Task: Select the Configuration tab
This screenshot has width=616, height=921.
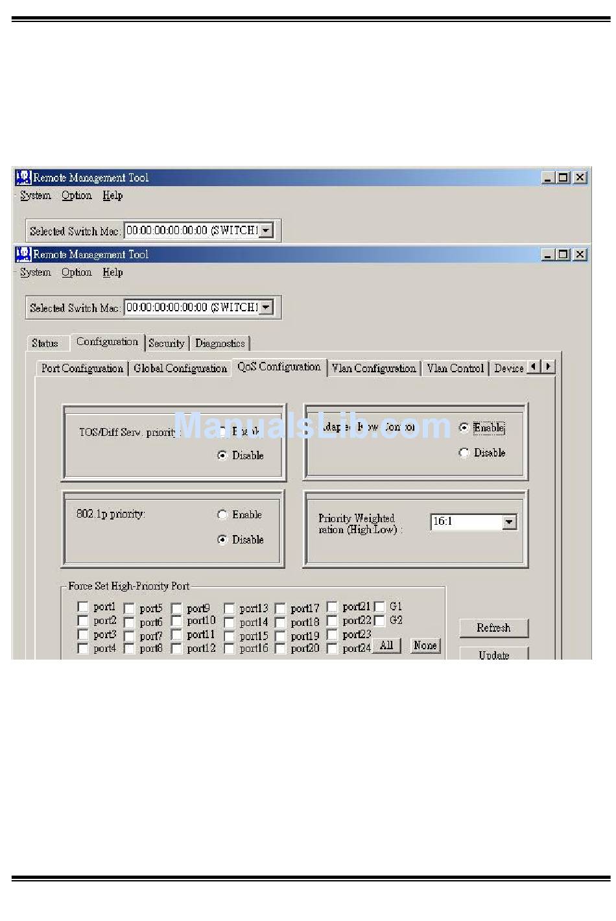Action: [x=107, y=342]
